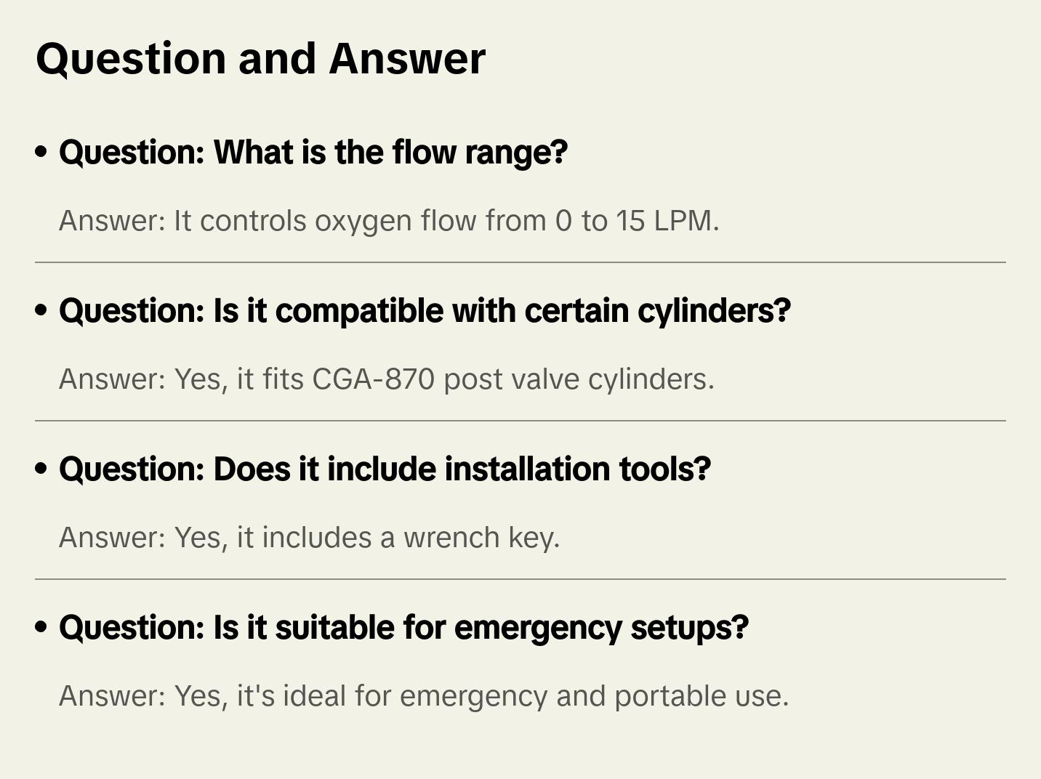
Task: Expand the "Does it include installation tools?" question
Action: click(x=385, y=469)
